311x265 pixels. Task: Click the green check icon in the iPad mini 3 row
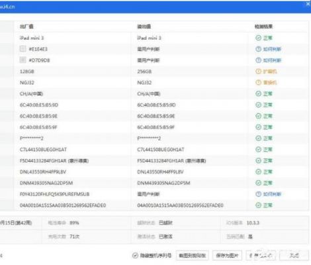(x=258, y=38)
